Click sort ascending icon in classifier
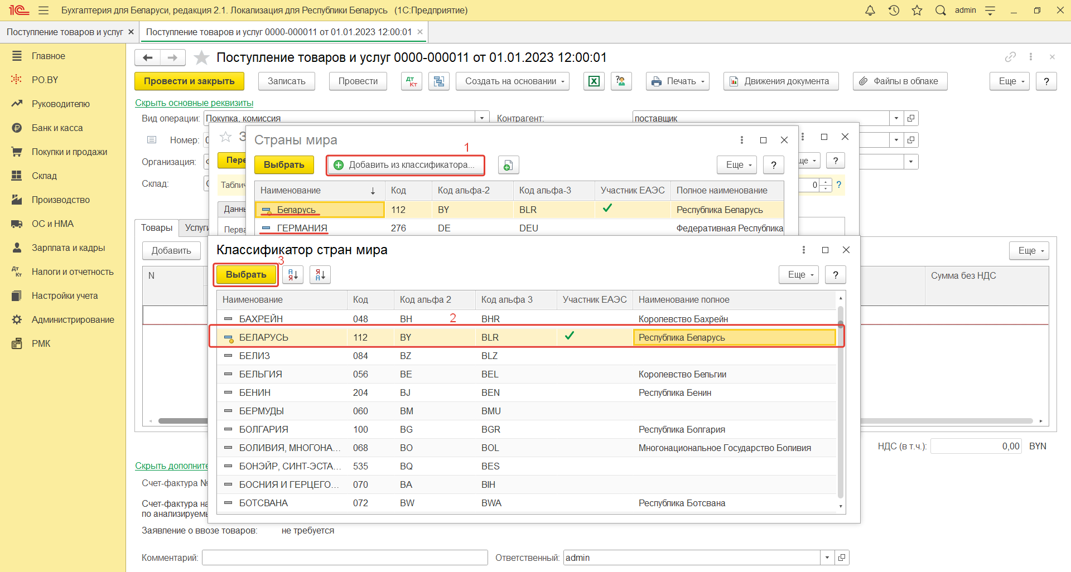Viewport: 1071px width, 572px height. coord(293,275)
